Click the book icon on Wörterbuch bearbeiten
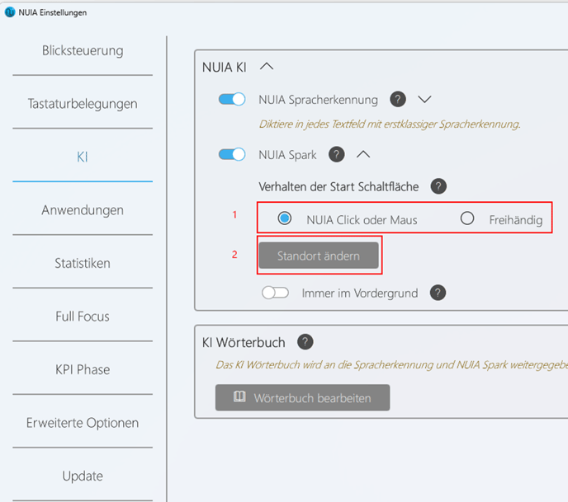 (239, 396)
